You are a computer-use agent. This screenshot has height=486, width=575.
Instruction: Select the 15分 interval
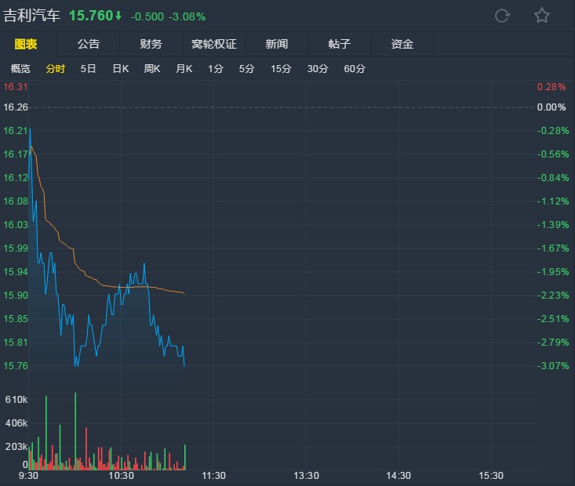[x=281, y=69]
